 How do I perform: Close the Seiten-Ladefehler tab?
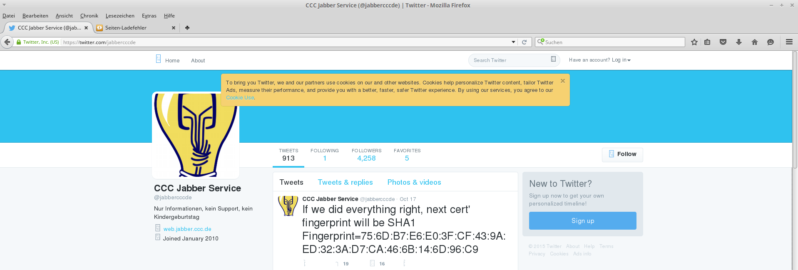click(x=174, y=28)
